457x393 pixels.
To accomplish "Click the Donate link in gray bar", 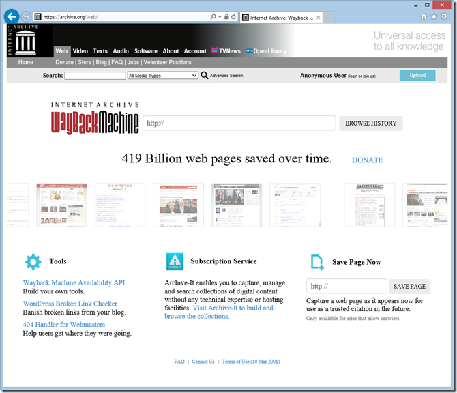I will pos(64,62).
